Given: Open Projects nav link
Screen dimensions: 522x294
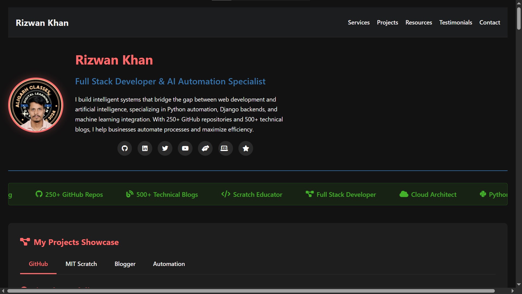Looking at the screenshot, I should [x=387, y=23].
